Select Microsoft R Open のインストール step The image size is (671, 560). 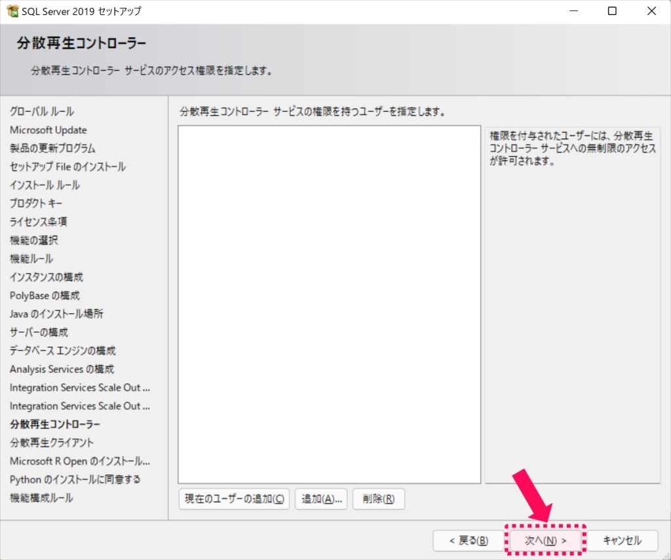[x=80, y=461]
